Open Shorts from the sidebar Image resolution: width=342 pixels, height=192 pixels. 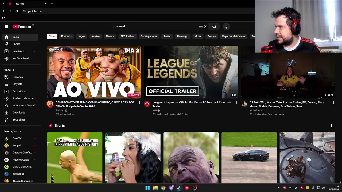pyautogui.click(x=20, y=44)
